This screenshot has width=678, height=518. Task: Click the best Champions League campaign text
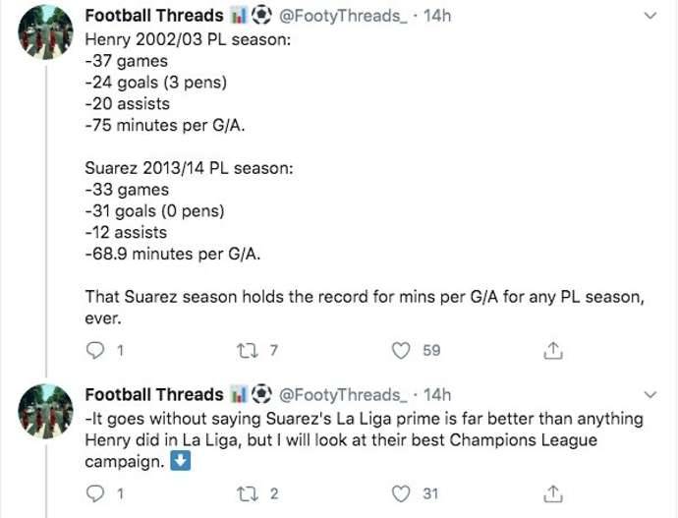tap(523, 440)
